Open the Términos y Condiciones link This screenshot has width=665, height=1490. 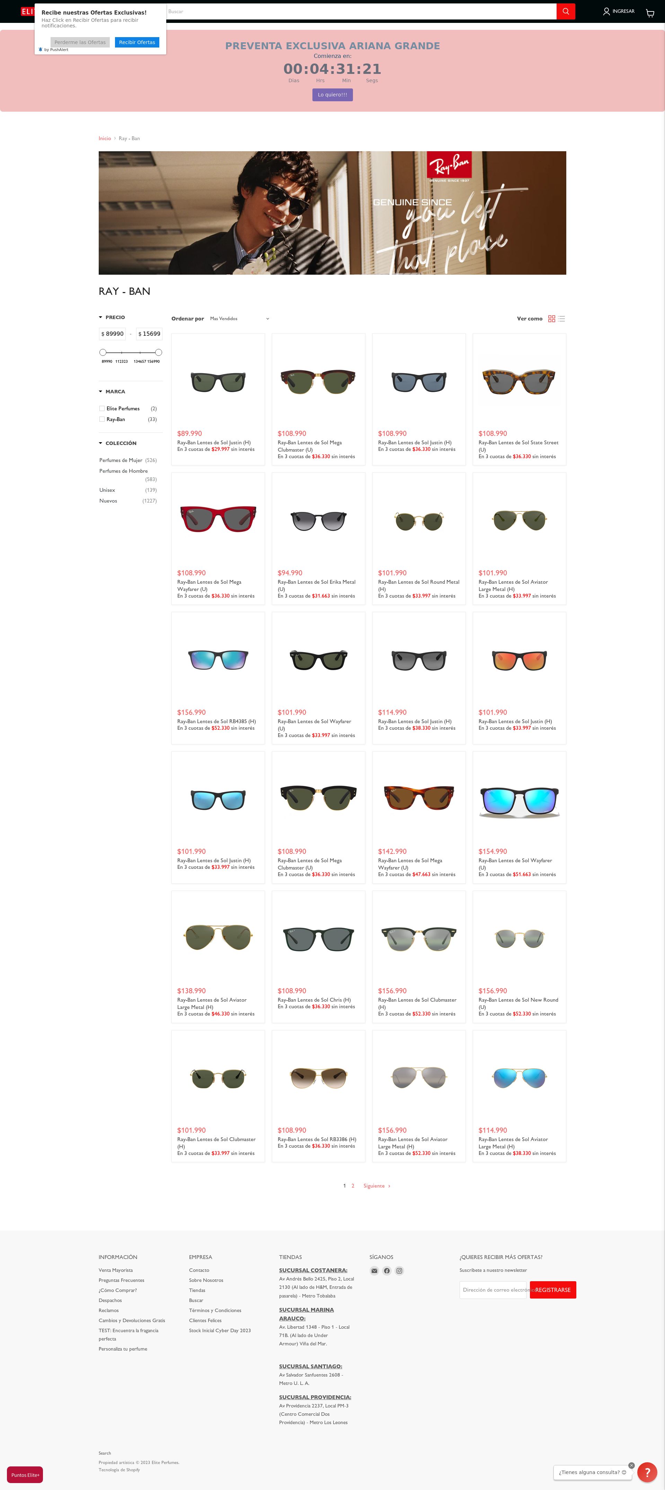click(x=215, y=1310)
